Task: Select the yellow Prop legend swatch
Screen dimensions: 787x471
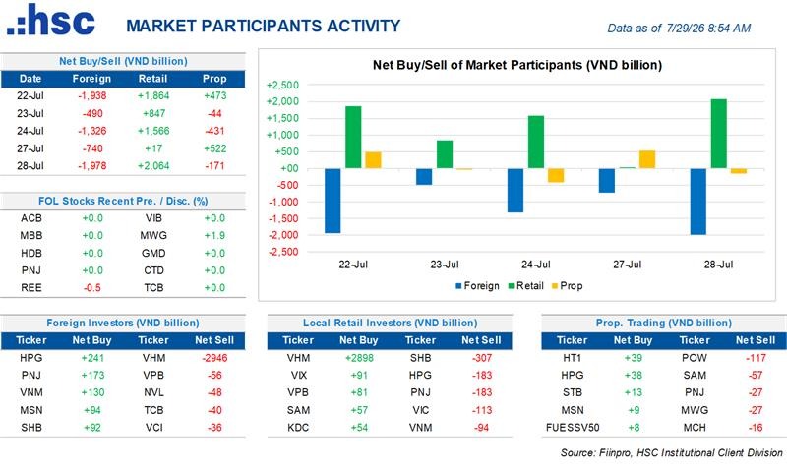Action: point(555,286)
